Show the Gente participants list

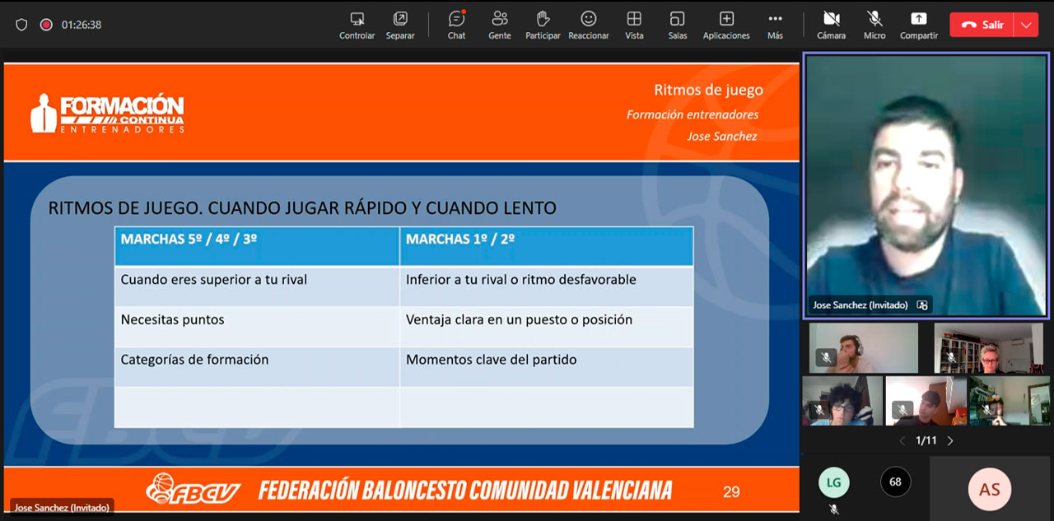499,25
